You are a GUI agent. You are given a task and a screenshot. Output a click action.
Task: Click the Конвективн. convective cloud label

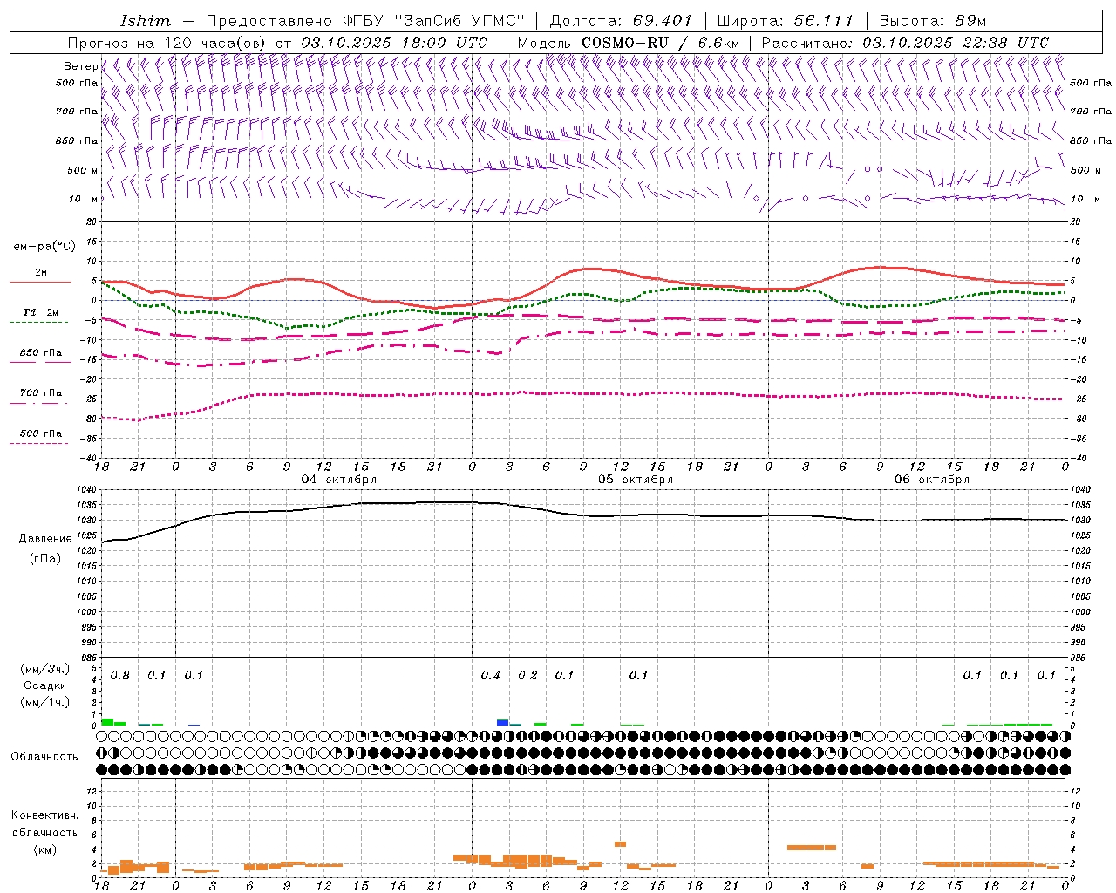tap(44, 815)
